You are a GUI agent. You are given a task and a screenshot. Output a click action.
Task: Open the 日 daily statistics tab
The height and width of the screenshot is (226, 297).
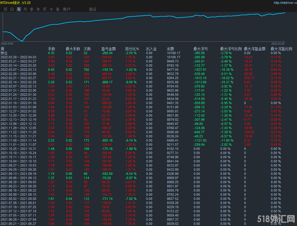click(12, 9)
